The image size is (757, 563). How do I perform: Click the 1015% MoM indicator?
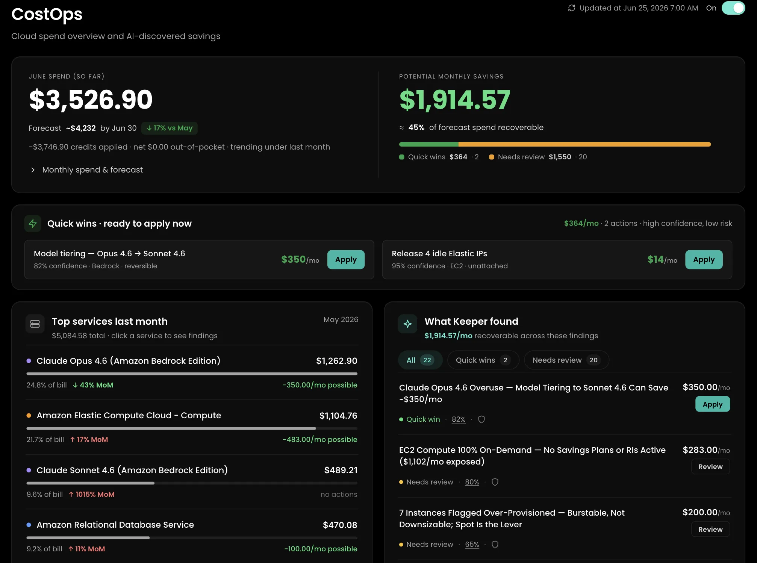click(x=92, y=494)
